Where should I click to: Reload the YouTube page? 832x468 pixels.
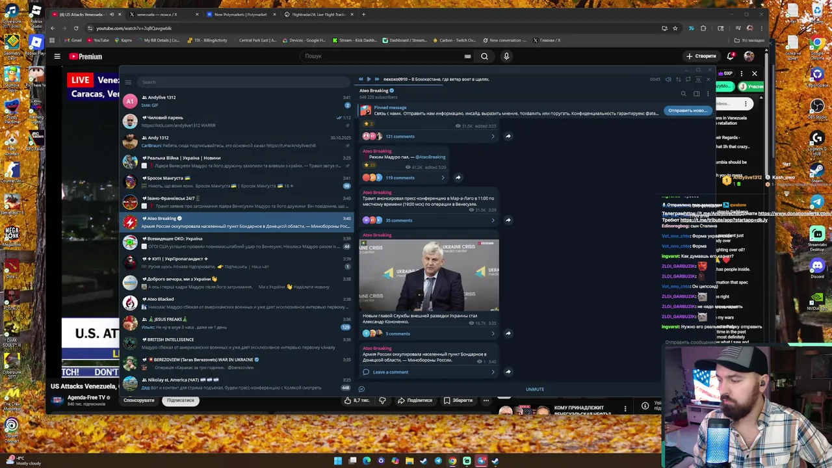click(76, 28)
